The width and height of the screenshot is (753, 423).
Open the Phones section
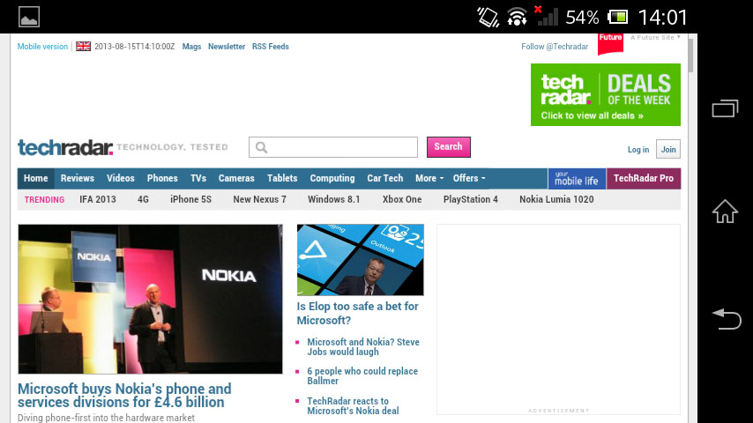click(x=162, y=178)
